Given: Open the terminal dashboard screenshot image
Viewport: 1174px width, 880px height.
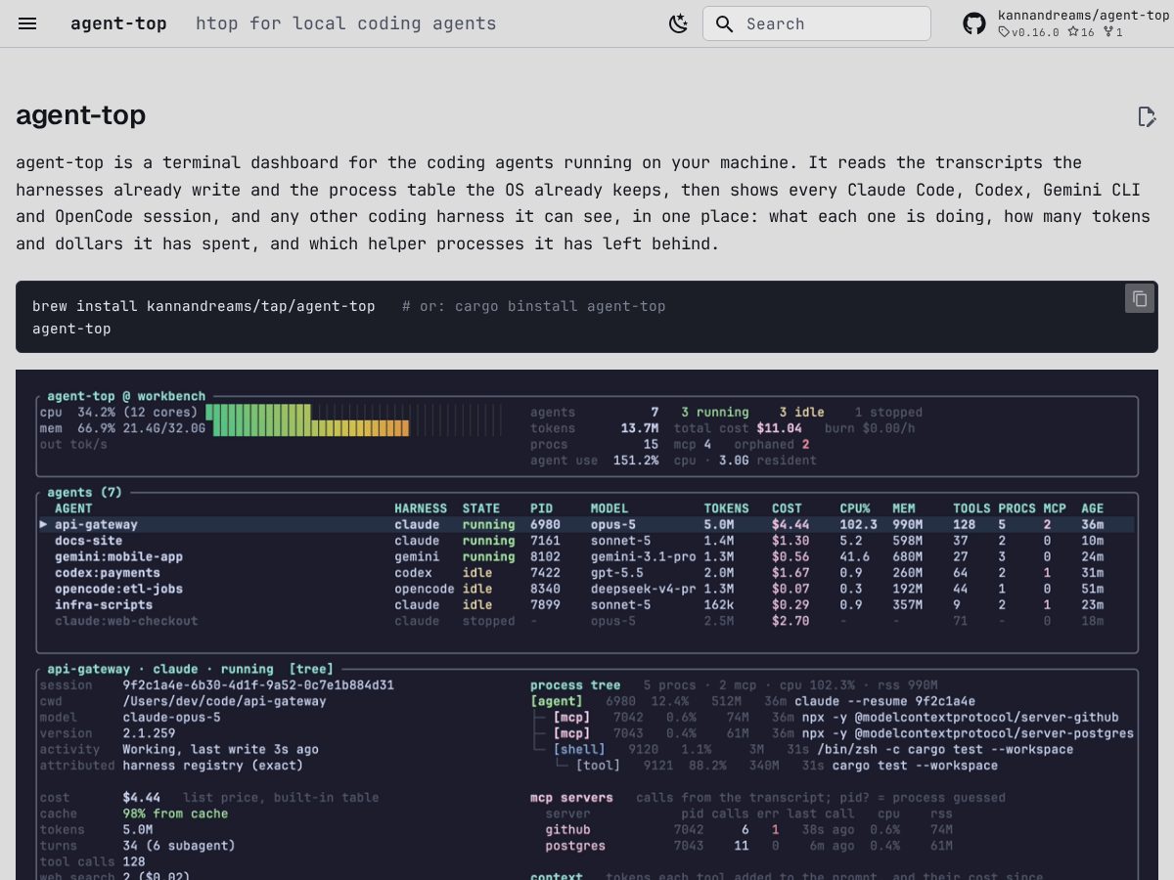Looking at the screenshot, I should coord(587,625).
